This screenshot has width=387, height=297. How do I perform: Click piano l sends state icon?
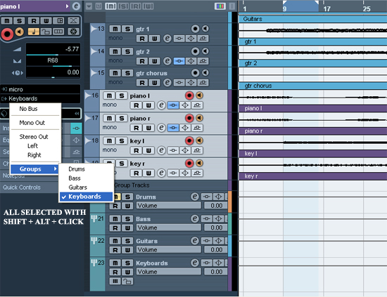point(197,105)
